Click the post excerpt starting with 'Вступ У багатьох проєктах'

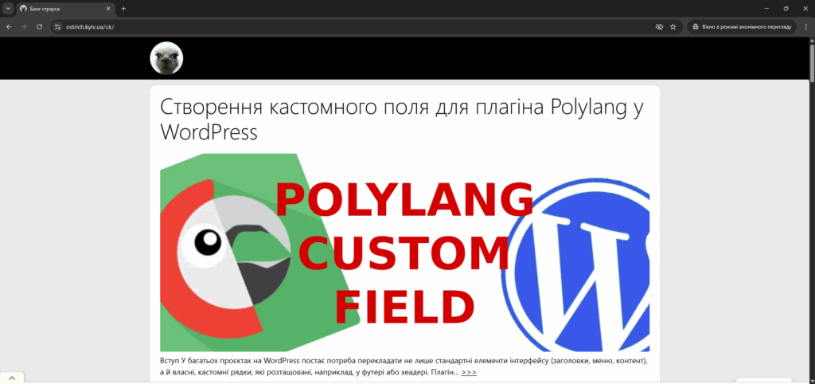click(404, 366)
